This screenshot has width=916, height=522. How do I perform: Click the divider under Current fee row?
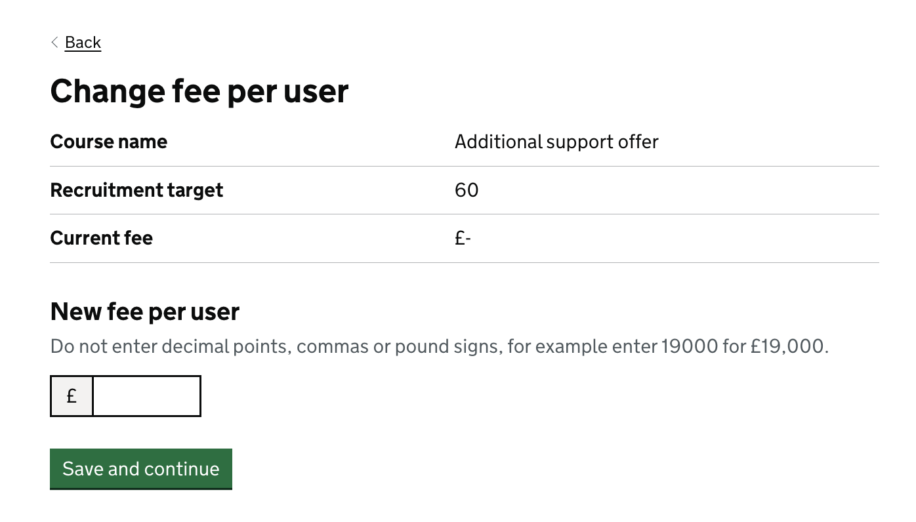coord(464,262)
